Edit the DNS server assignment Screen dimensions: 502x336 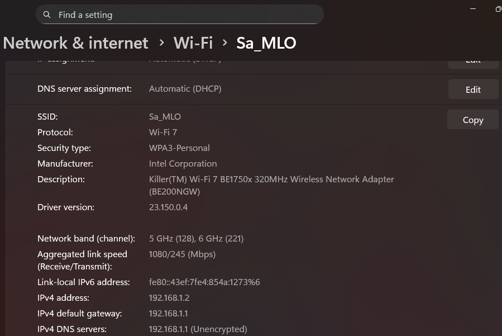click(x=473, y=89)
